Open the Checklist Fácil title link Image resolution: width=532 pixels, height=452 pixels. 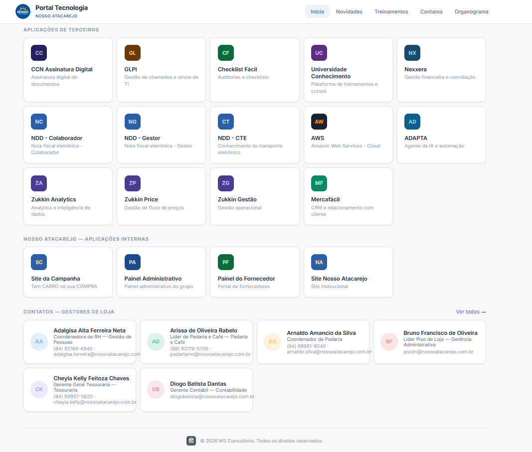coord(237,69)
